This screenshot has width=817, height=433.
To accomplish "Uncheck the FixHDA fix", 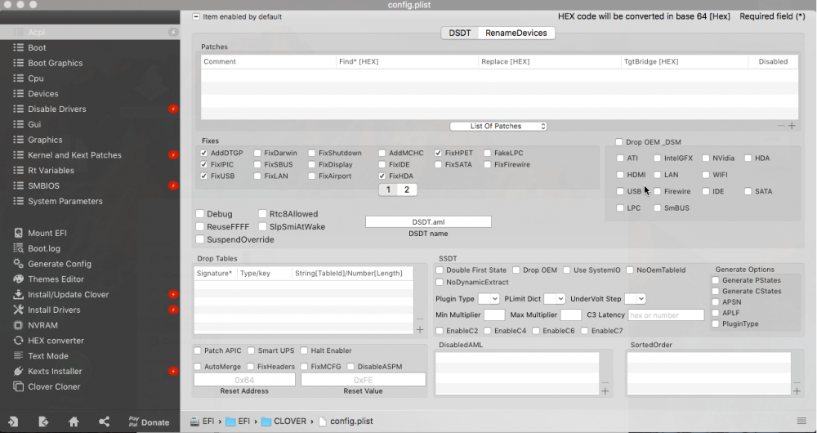I will coord(382,176).
